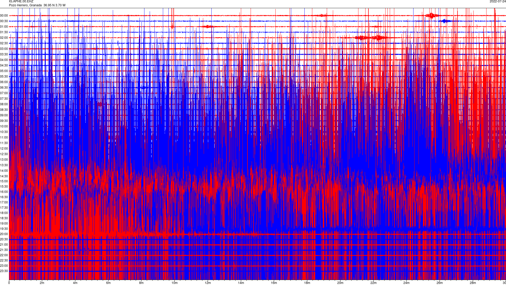The width and height of the screenshot is (506, 285).
Task: Select the 05:00 time row label
Action: (x=4, y=71)
